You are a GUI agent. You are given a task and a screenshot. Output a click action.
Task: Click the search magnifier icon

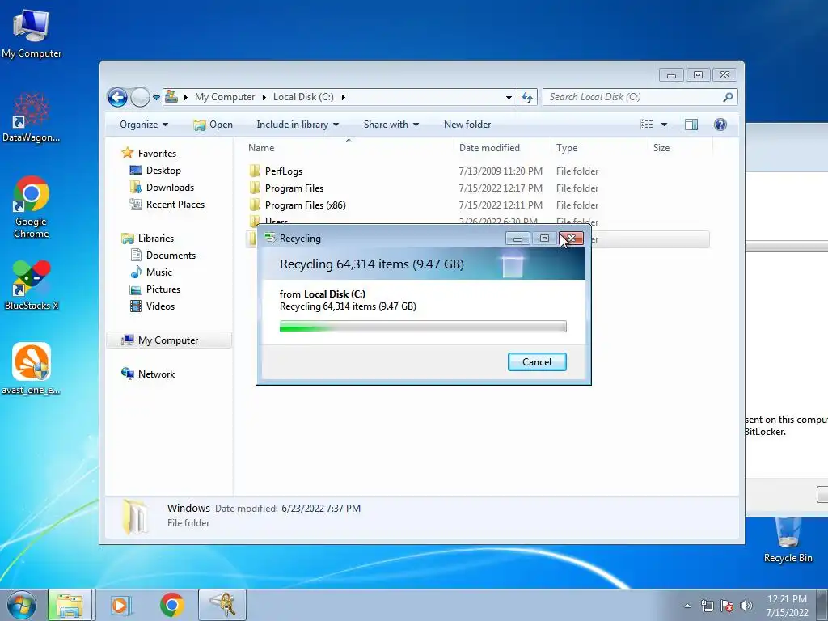coord(728,97)
